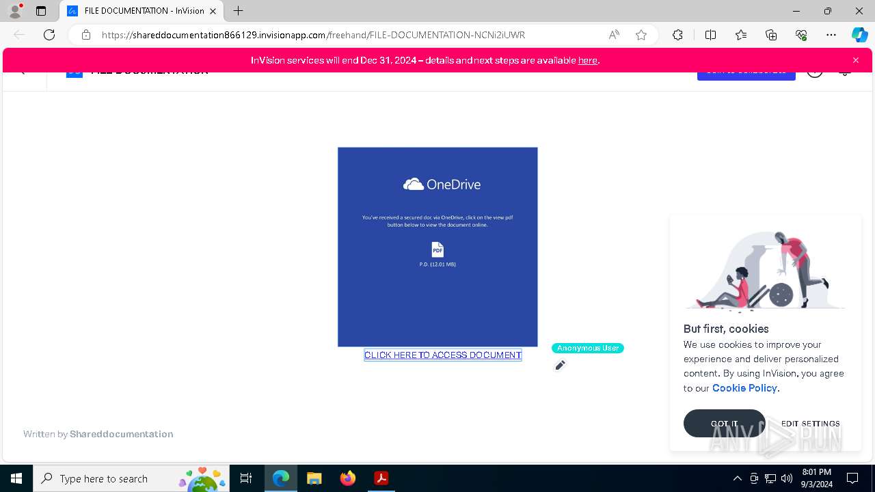Viewport: 875px width, 492px height.
Task: Open the clock showing 8:01 PM
Action: point(817,478)
